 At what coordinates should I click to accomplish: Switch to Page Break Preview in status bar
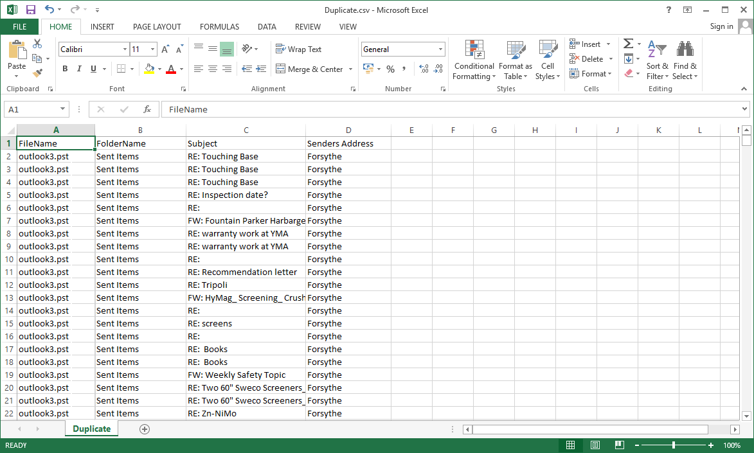click(x=620, y=445)
